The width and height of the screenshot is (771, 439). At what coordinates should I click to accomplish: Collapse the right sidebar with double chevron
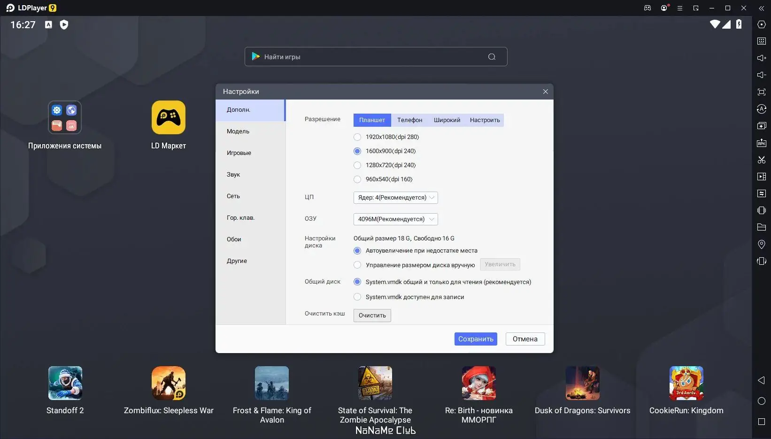[x=762, y=8]
